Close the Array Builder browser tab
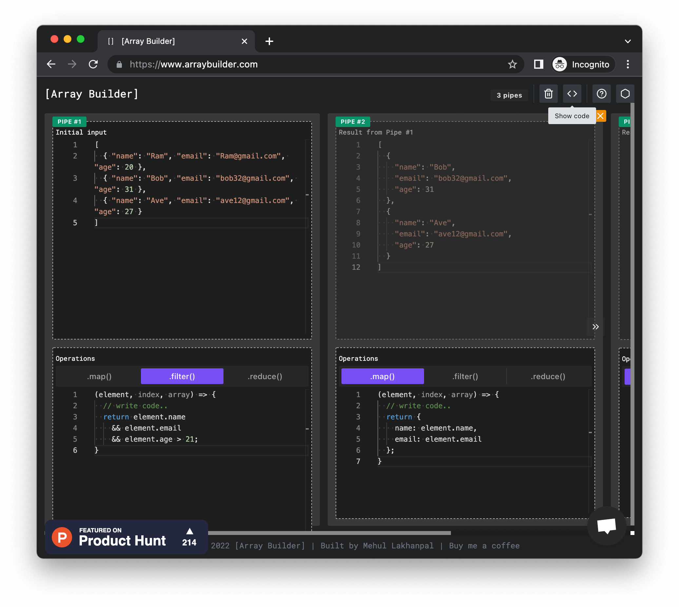This screenshot has width=679, height=607. pyautogui.click(x=244, y=41)
